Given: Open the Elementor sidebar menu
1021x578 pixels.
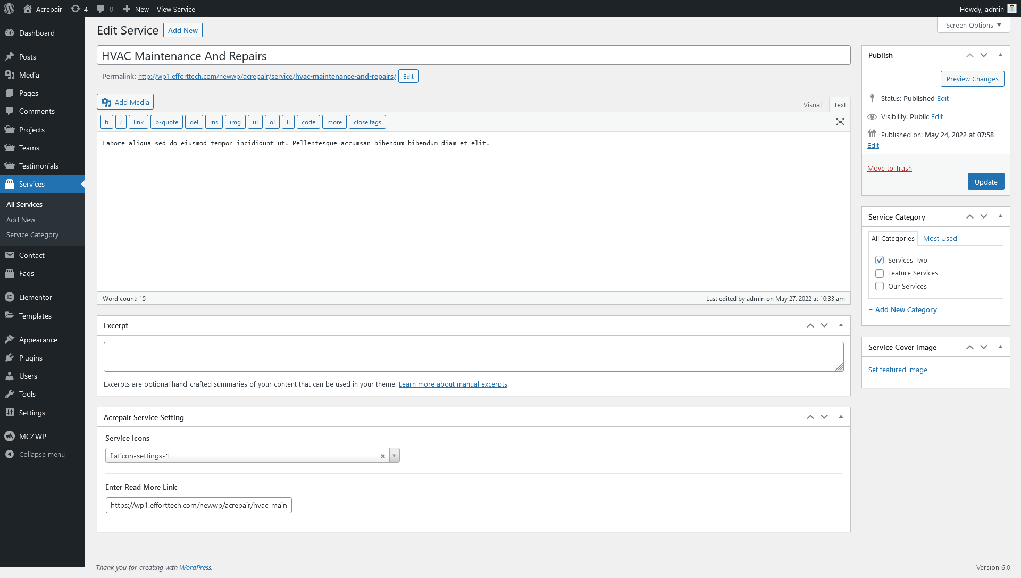Looking at the screenshot, I should pyautogui.click(x=35, y=297).
